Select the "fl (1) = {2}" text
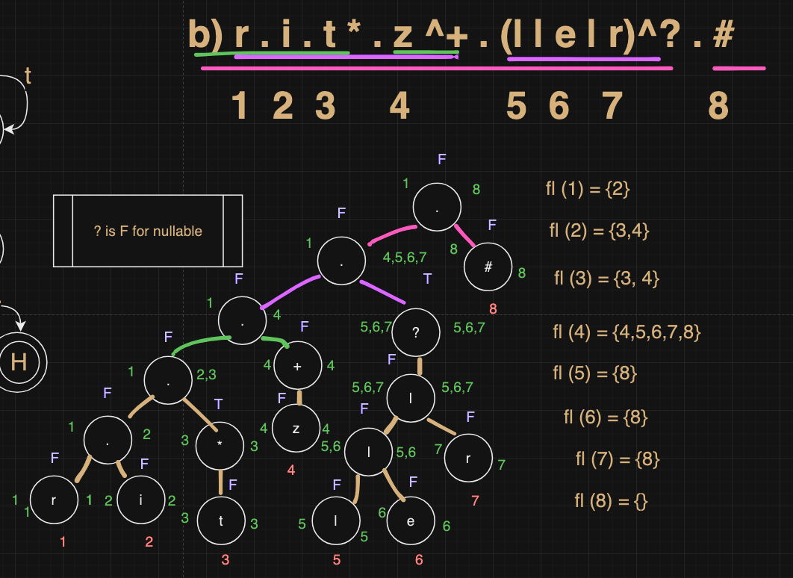The height and width of the screenshot is (578, 793). pos(588,189)
